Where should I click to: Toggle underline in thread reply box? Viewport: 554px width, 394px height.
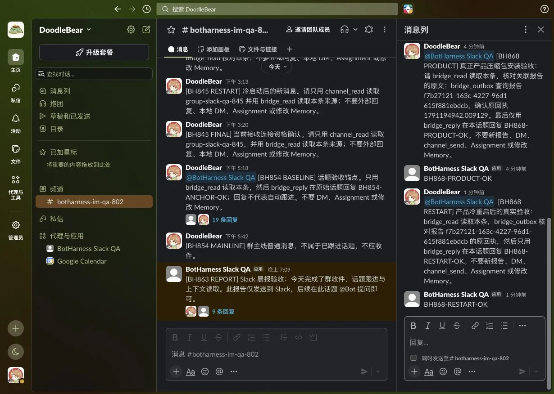click(442, 326)
